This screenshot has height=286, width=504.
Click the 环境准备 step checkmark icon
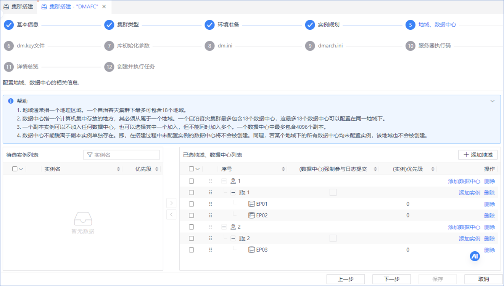point(209,25)
